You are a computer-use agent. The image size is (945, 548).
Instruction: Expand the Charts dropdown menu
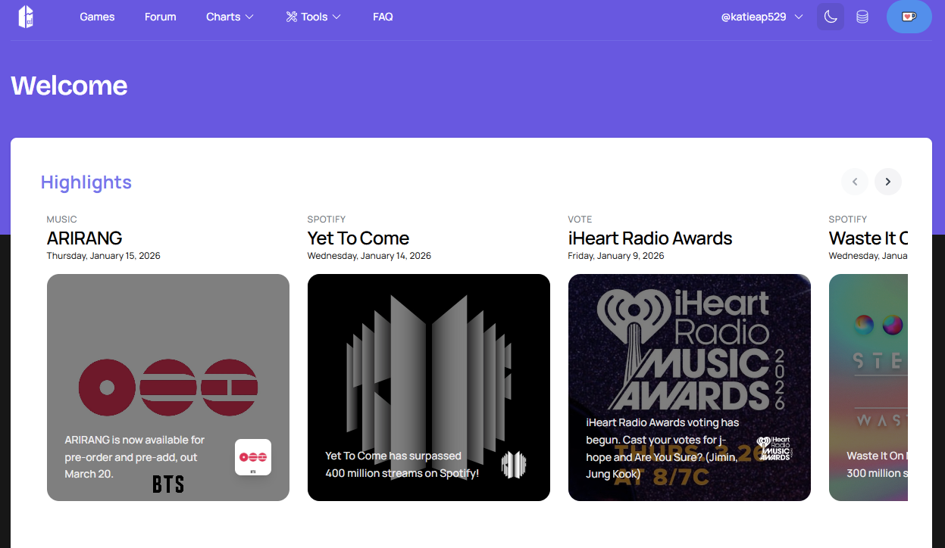tap(230, 17)
